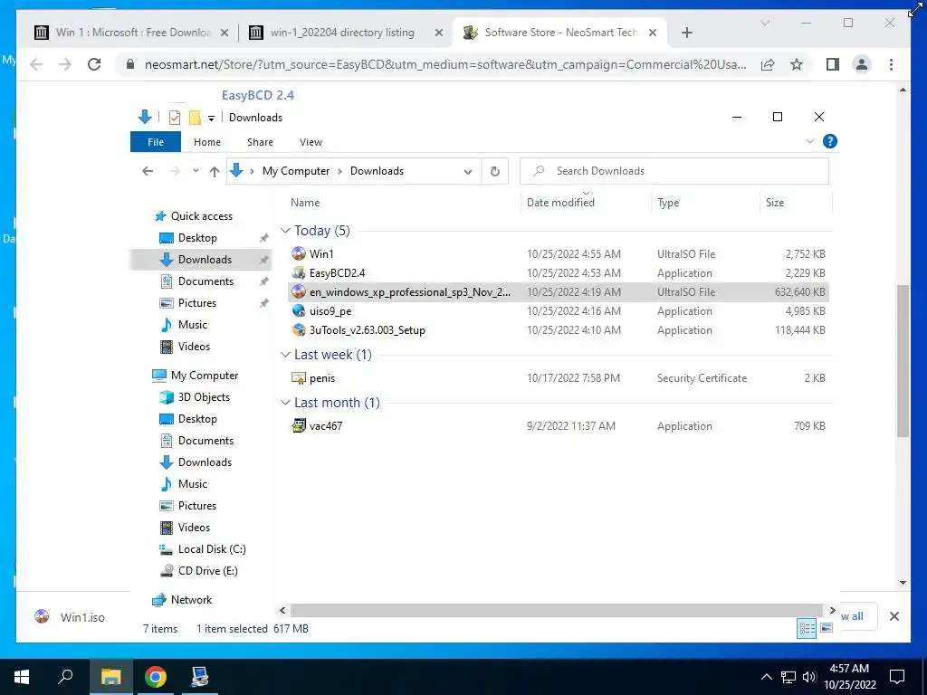Open Chrome side panel
Screen dimensions: 927x695
pos(833,64)
